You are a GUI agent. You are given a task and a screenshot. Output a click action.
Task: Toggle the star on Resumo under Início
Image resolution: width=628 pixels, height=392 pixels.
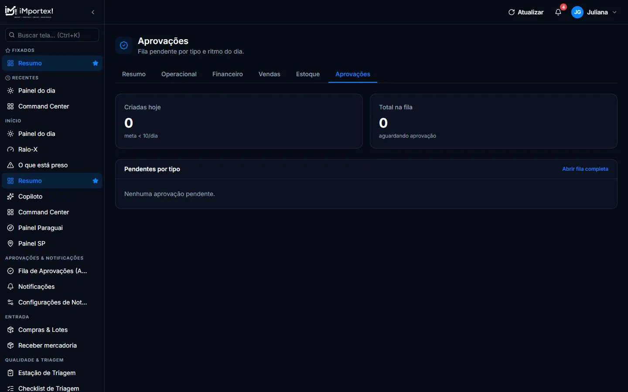pos(96,181)
